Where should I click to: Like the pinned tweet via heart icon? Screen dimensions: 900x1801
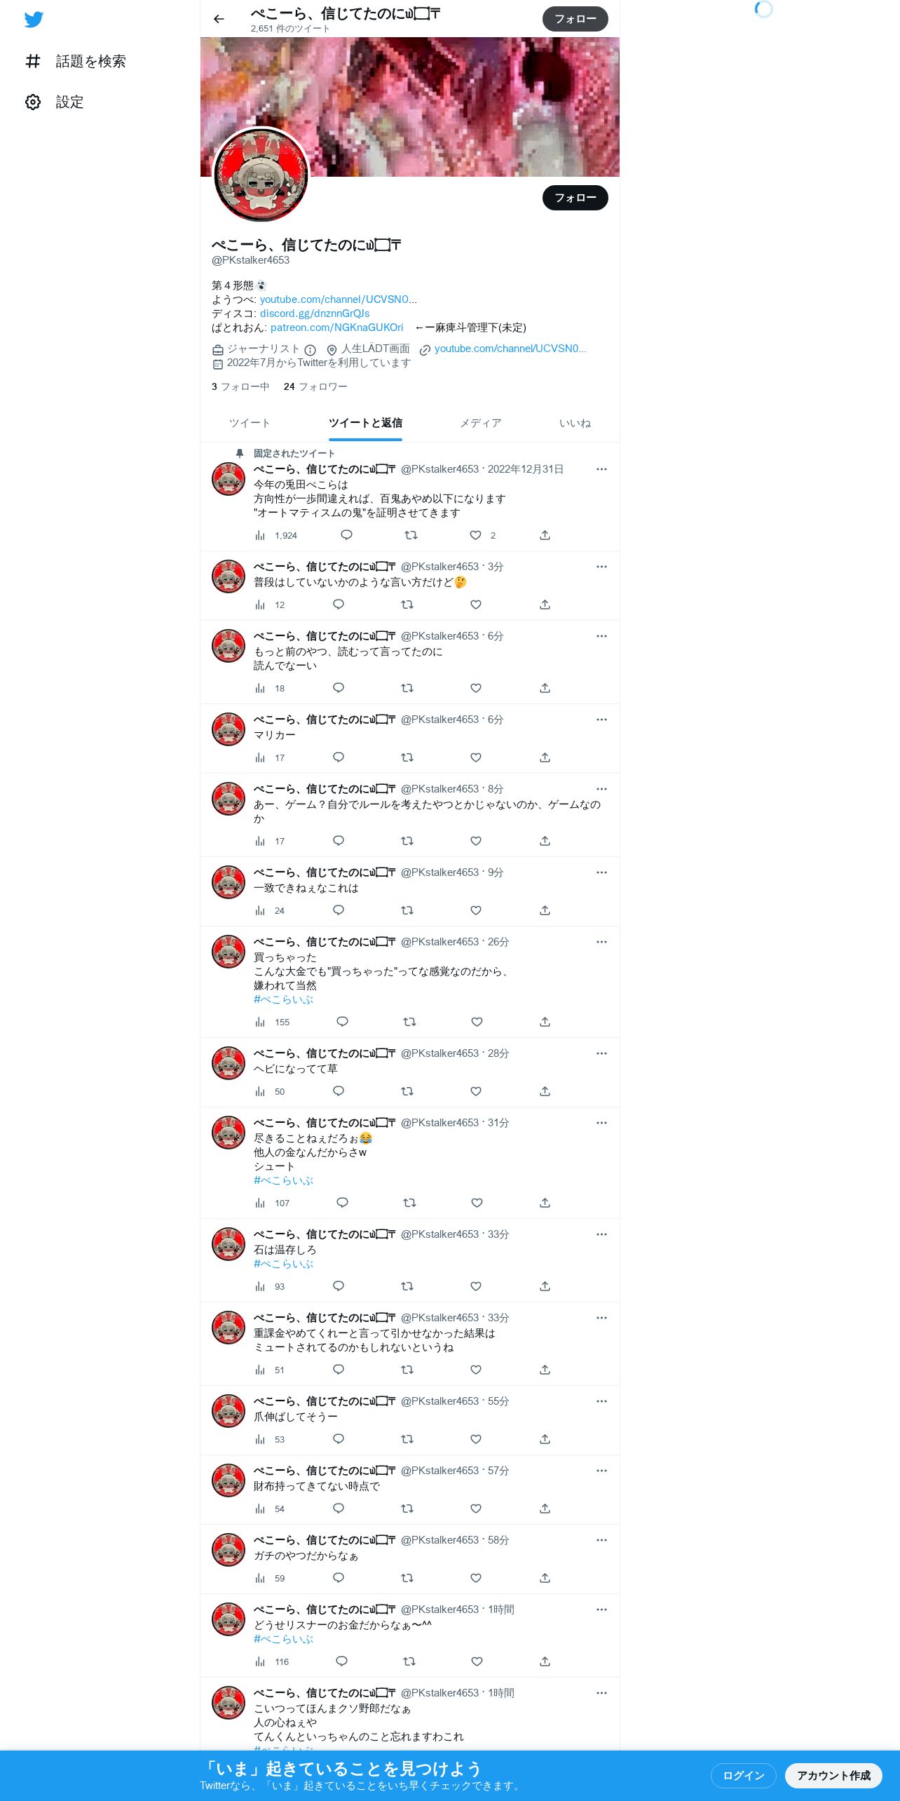pyautogui.click(x=476, y=535)
